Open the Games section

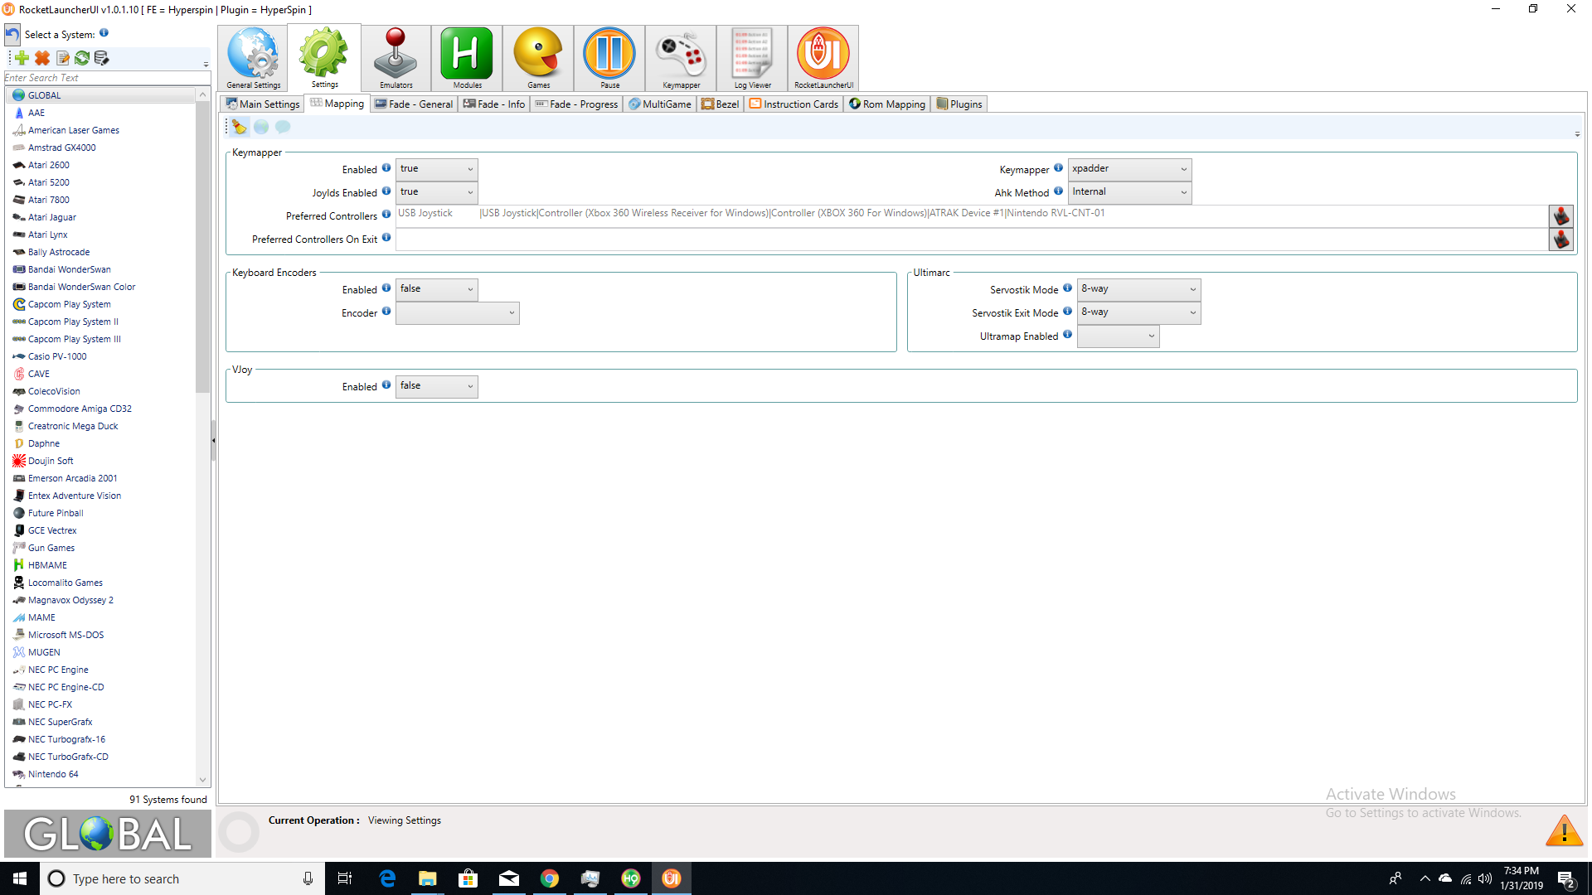coord(537,58)
